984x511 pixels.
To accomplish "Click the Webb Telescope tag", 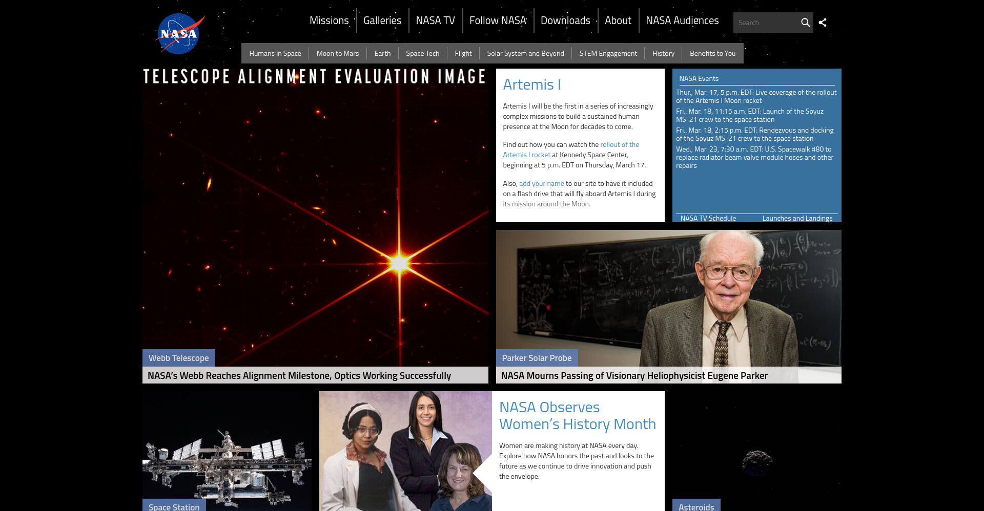I will click(178, 358).
